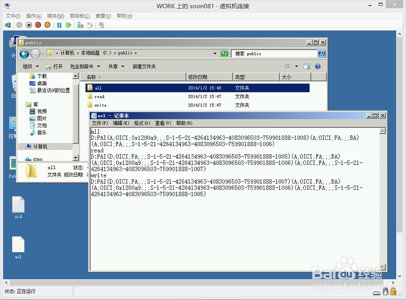
Task: Select 下载 in navigation pane
Action: coord(38,76)
